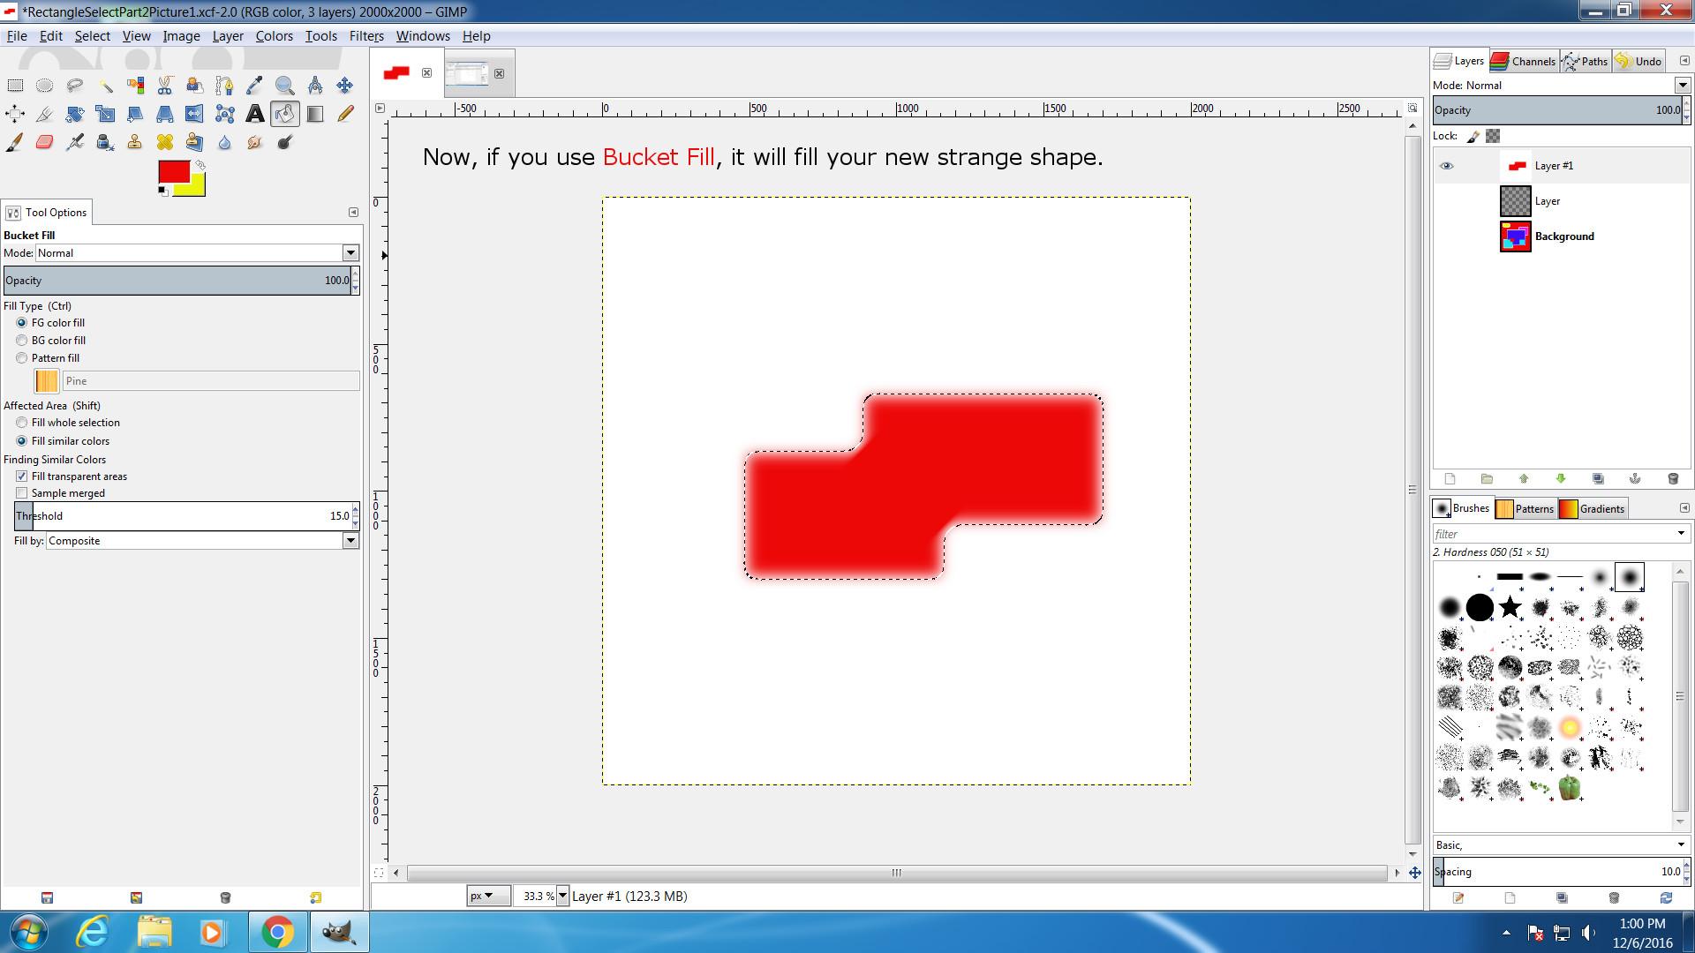
Task: Click the yellow background color swatch
Action: (x=196, y=188)
